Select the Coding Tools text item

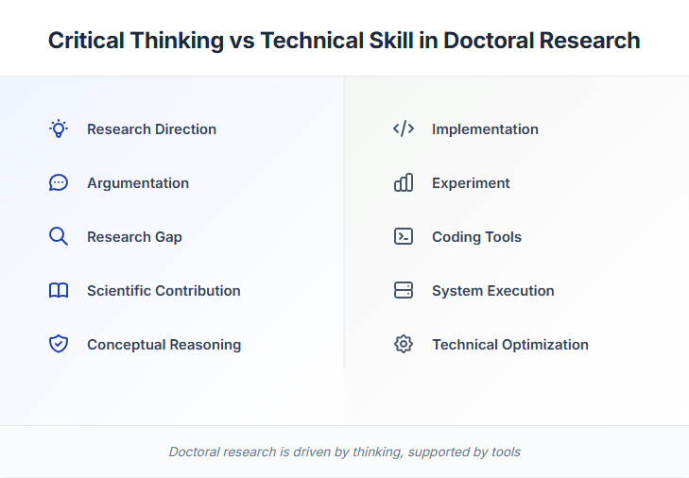point(476,237)
